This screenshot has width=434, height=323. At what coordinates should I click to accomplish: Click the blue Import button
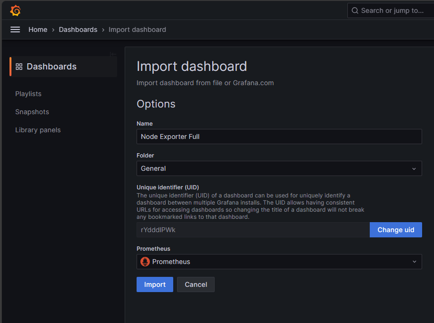point(155,284)
